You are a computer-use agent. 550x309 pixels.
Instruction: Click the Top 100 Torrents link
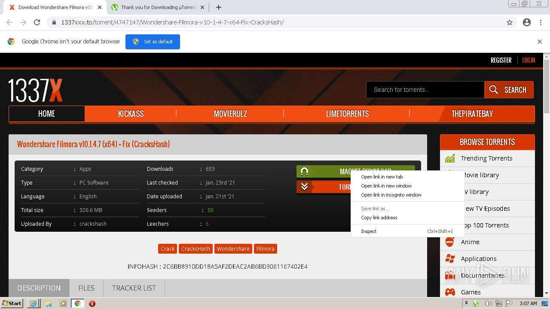[486, 225]
